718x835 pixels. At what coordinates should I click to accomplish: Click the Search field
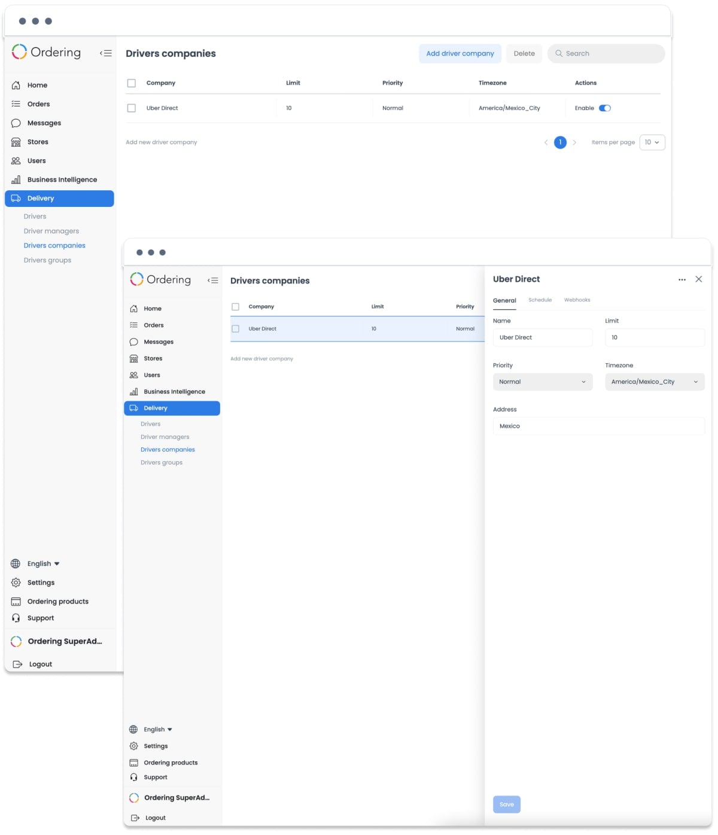point(606,54)
